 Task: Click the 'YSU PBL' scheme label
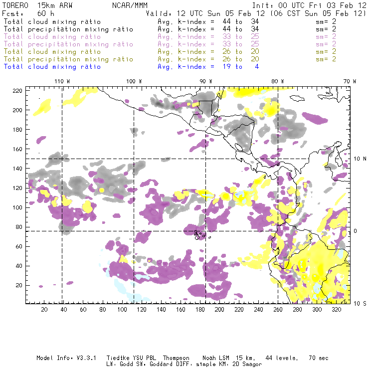pyautogui.click(x=144, y=358)
